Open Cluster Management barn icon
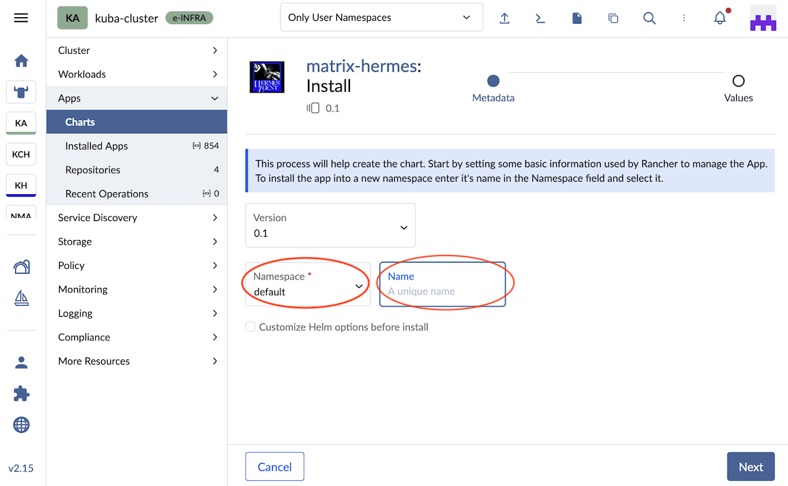Viewport: 788px width, 486px height. (21, 266)
